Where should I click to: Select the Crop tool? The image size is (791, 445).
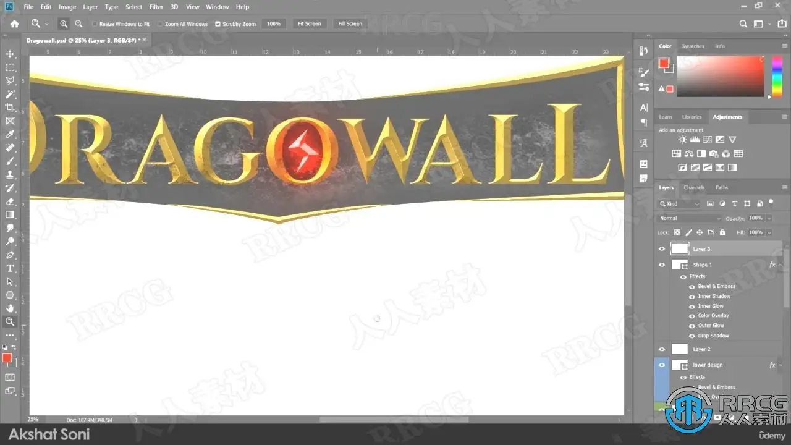pos(10,108)
